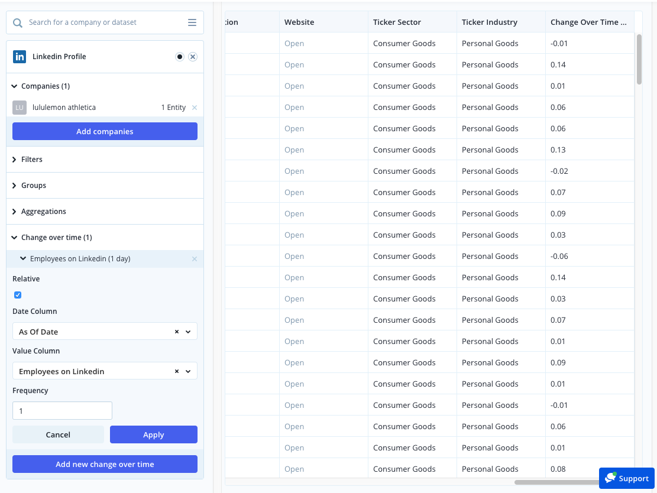Open the Value Column dropdown arrow
This screenshot has width=657, height=493.
pos(188,371)
